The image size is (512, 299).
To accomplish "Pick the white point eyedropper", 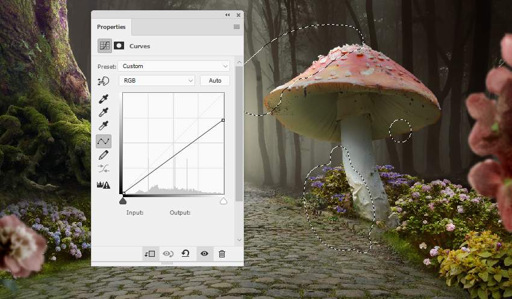I will [104, 125].
